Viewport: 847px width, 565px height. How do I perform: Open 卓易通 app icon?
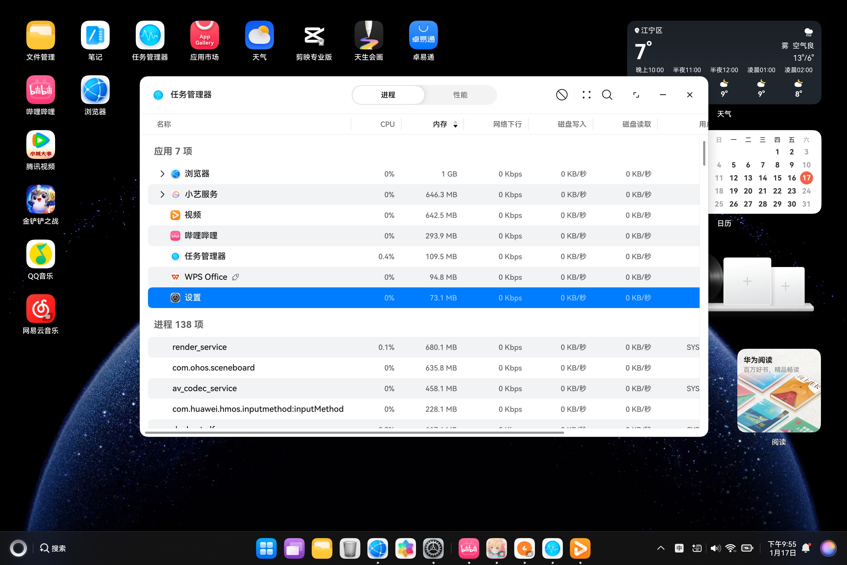click(x=423, y=35)
